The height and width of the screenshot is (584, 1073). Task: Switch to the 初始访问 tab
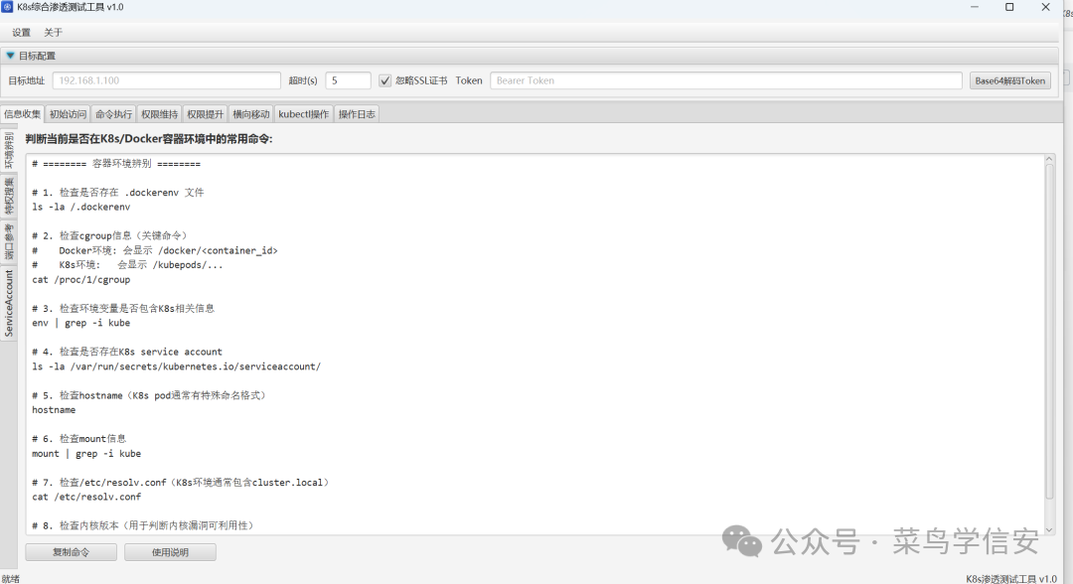[68, 114]
